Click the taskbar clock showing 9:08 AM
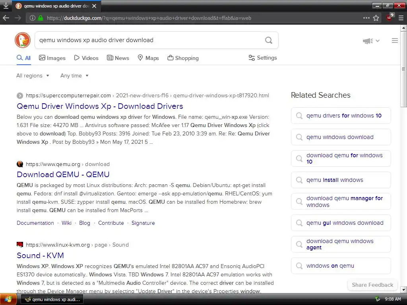 tap(393, 299)
